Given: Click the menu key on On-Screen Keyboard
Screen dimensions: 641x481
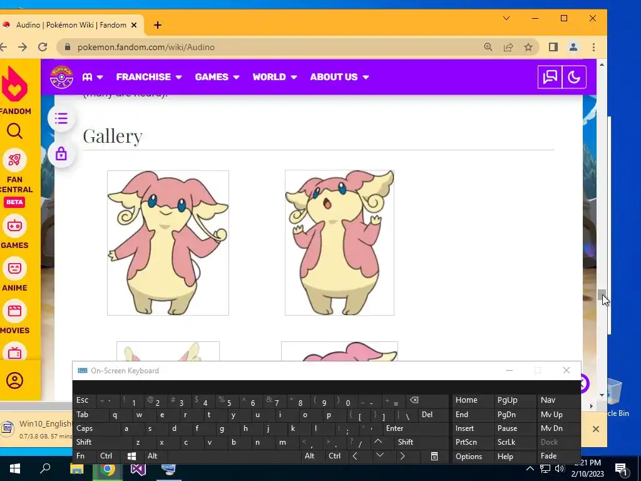Looking at the screenshot, I should 434,456.
